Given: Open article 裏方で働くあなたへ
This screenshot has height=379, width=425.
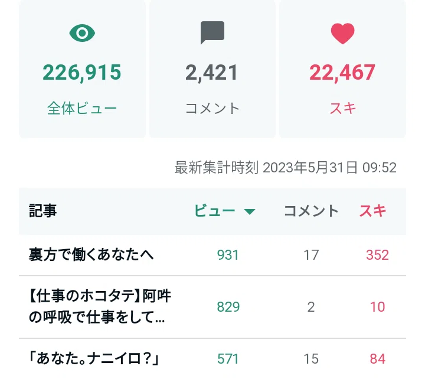Looking at the screenshot, I should point(91,255).
